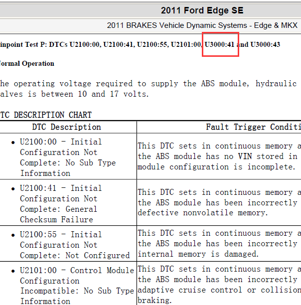The image size is (301, 305).
Task: Click the 'DTC Description' column header
Action: click(66, 127)
